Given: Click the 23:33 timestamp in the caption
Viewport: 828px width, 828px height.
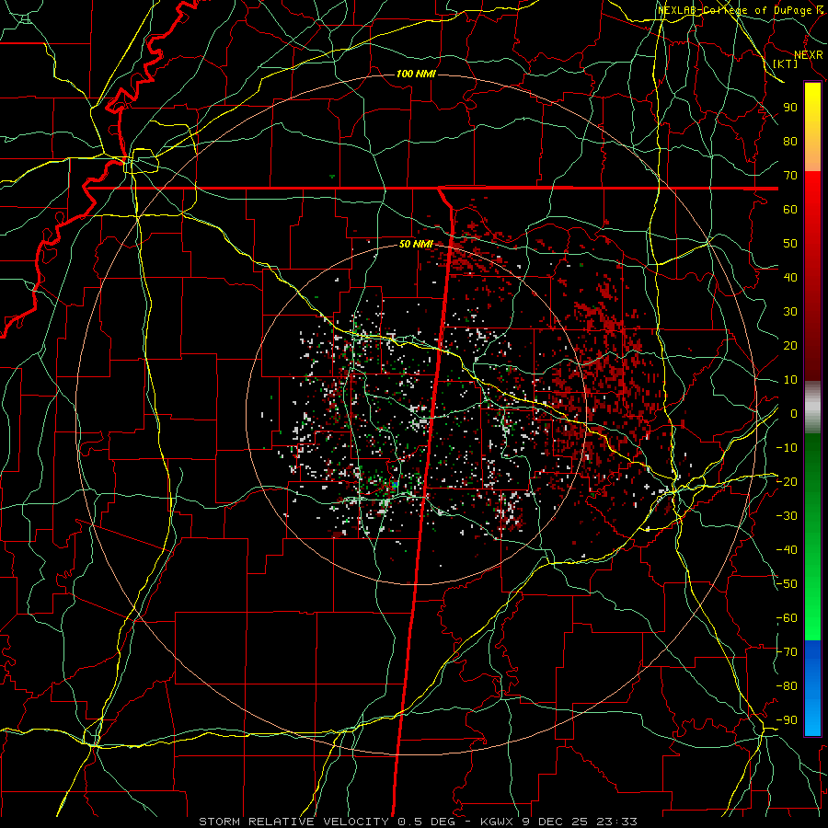Looking at the screenshot, I should click(616, 822).
